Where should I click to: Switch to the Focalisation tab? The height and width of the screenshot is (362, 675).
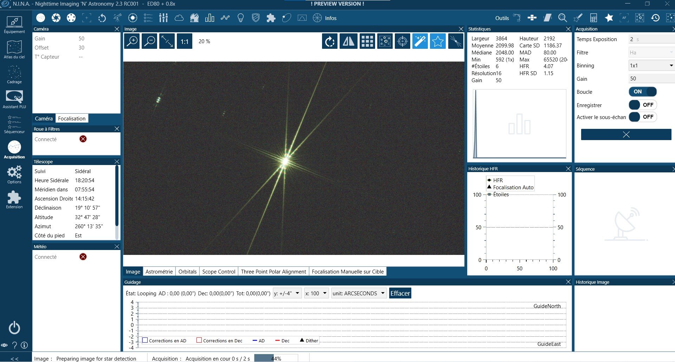[72, 118]
